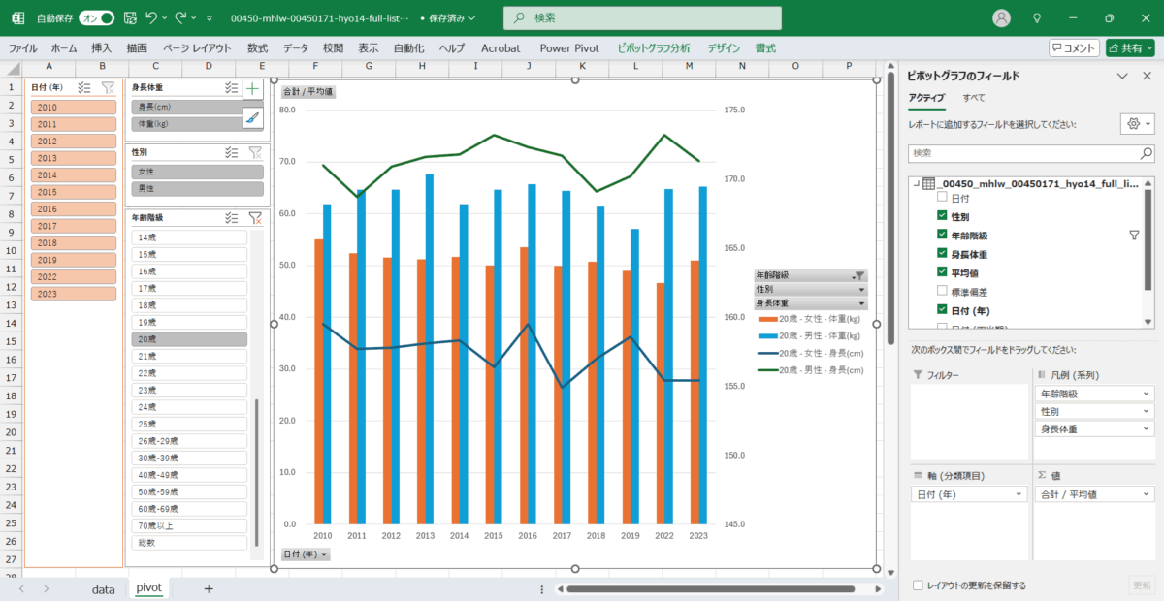1164x601 pixels.
Task: Close the pivot chart fields pane
Action: (x=1146, y=76)
